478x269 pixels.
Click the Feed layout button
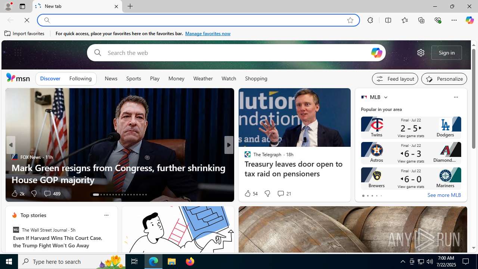[395, 79]
